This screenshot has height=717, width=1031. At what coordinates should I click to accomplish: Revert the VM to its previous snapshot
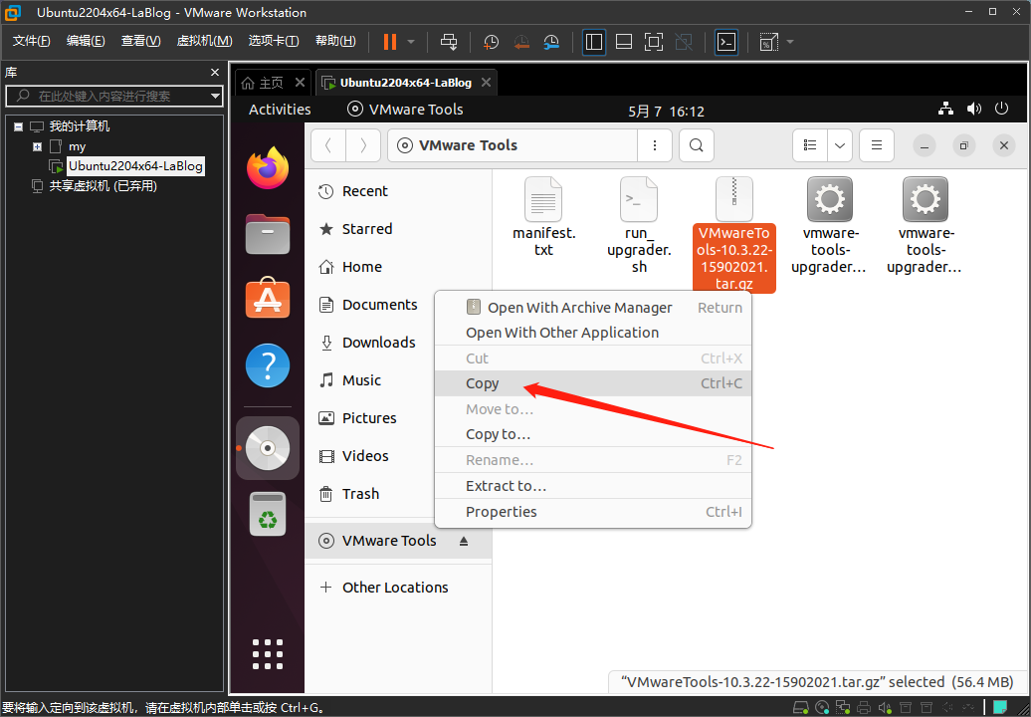point(521,42)
